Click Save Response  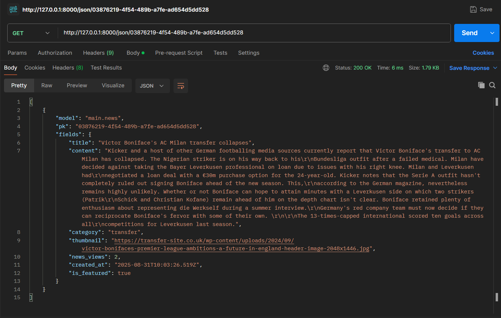coord(469,68)
